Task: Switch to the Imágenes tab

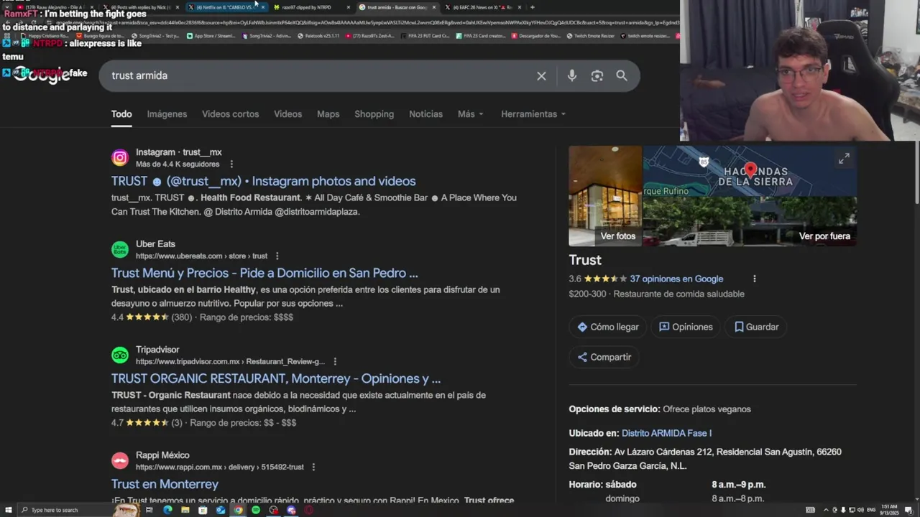Action: (167, 114)
